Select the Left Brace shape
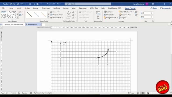This screenshot has width=172, height=97. pos(13,17)
